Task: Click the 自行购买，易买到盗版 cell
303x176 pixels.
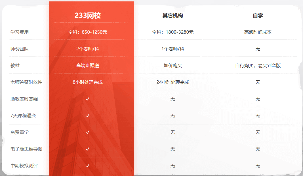Action: click(258, 66)
